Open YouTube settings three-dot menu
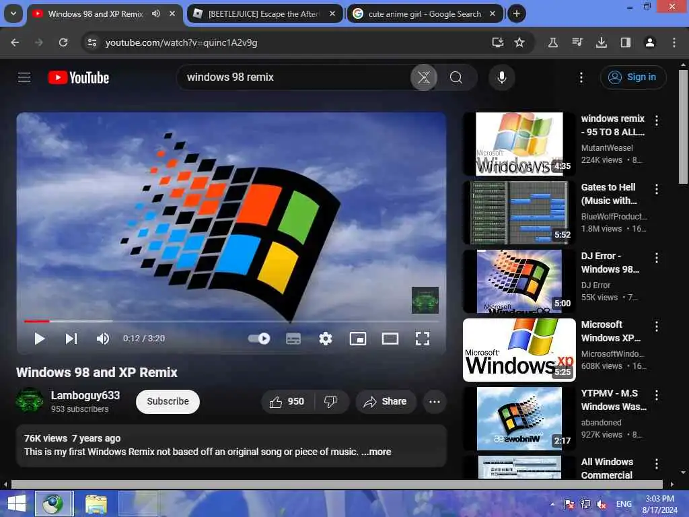 (581, 77)
